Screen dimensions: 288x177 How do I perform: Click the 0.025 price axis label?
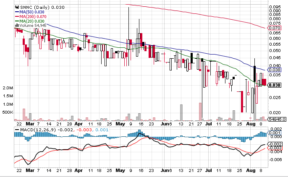(x=275, y=98)
